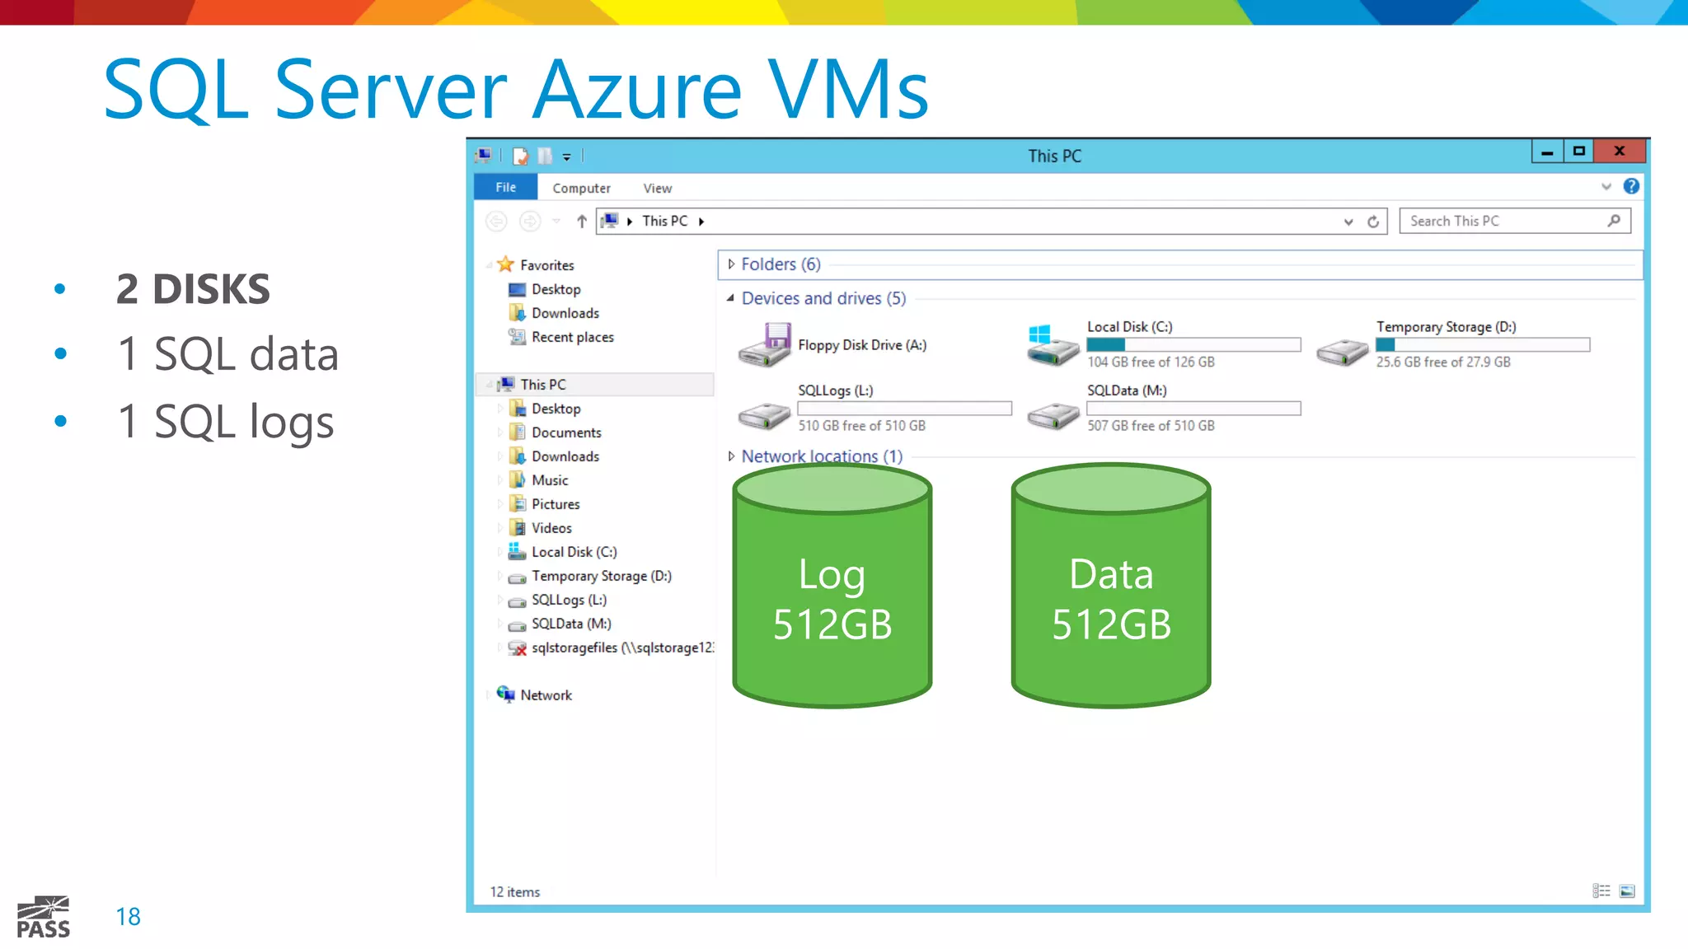Image resolution: width=1688 pixels, height=949 pixels.
Task: Select This PC in navigation pane
Action: click(543, 385)
